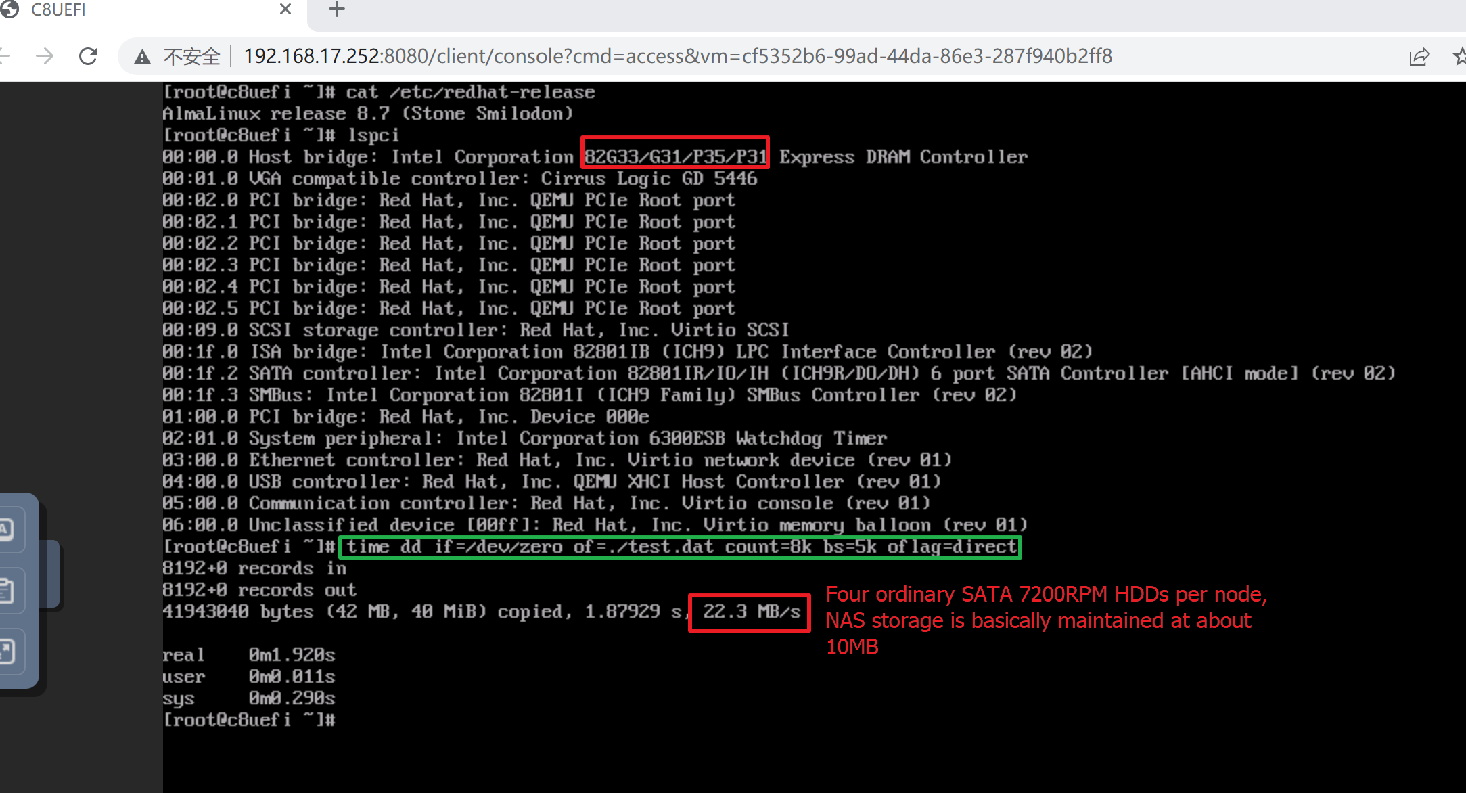Viewport: 1466px width, 793px height.
Task: Click the share page icon in address bar
Action: (x=1419, y=57)
